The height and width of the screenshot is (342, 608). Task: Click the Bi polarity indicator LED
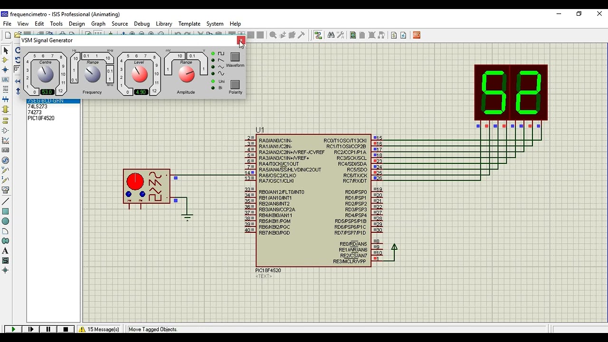point(213,88)
